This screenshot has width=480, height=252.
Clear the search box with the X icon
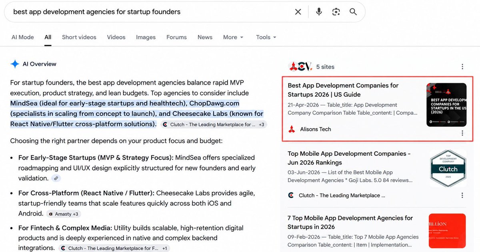[298, 12]
